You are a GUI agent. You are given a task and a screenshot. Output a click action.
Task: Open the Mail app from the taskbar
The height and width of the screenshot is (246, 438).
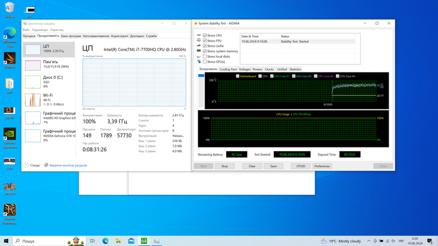point(131,241)
